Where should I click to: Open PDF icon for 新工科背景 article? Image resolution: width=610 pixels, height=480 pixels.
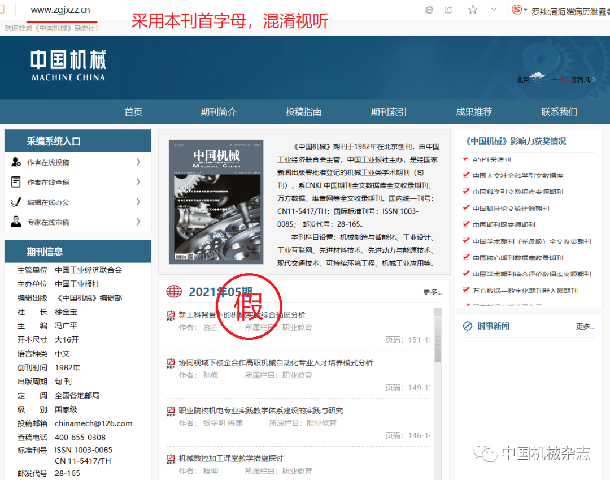pyautogui.click(x=171, y=315)
